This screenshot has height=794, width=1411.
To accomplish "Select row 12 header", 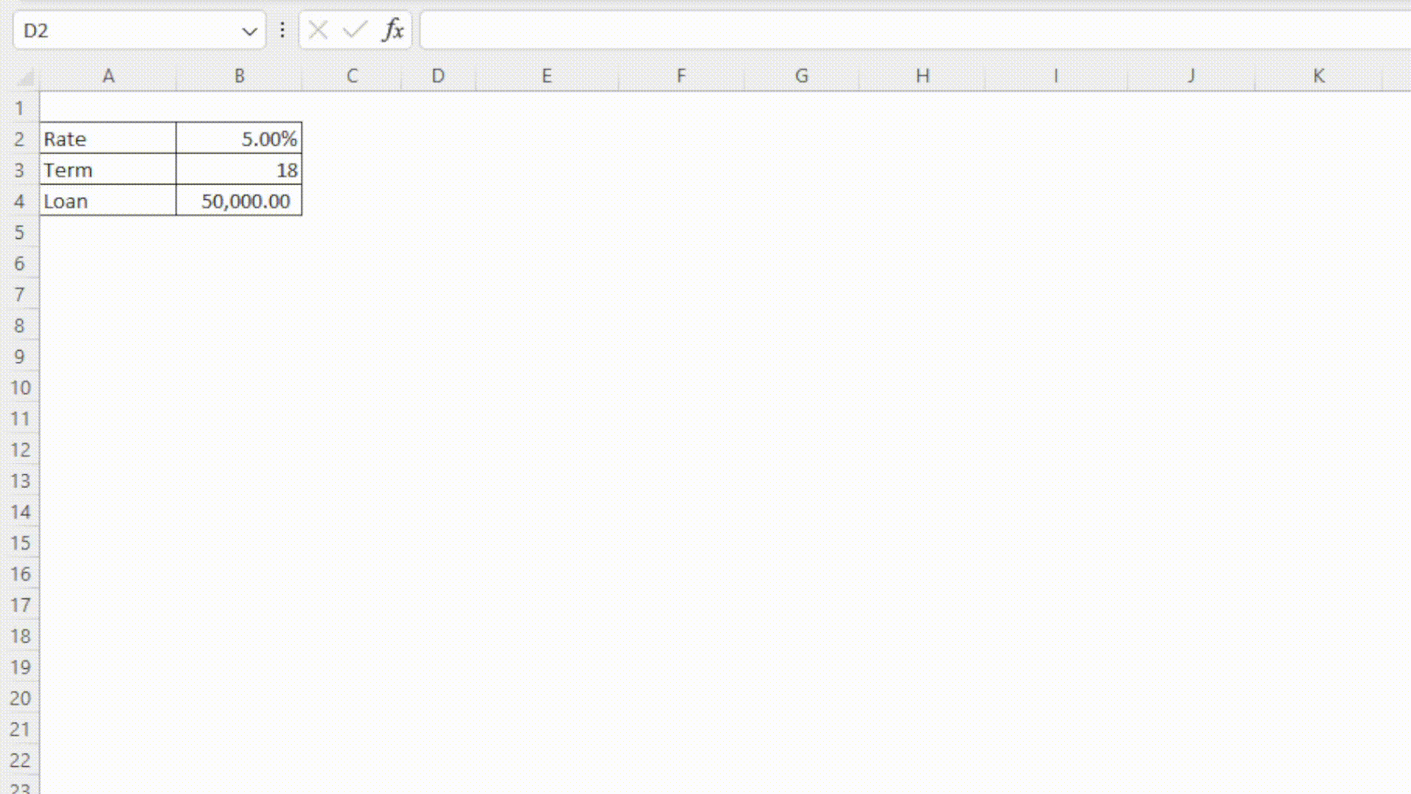I will click(x=20, y=449).
